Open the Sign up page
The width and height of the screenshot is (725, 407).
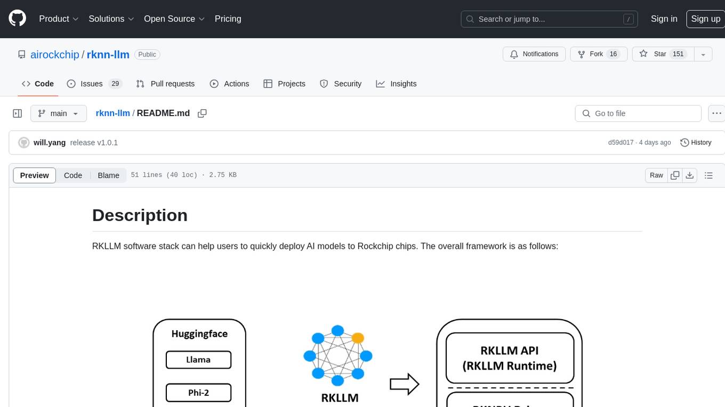pyautogui.click(x=705, y=19)
